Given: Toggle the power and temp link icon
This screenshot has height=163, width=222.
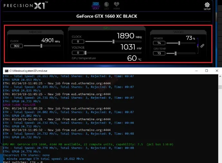Looking at the screenshot, I should coord(202,46).
